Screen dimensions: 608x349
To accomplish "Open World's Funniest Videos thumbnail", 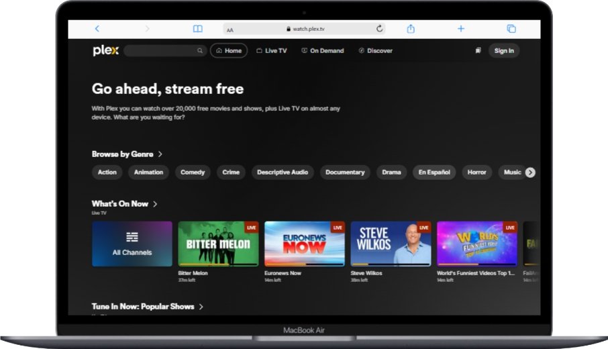I will [477, 244].
